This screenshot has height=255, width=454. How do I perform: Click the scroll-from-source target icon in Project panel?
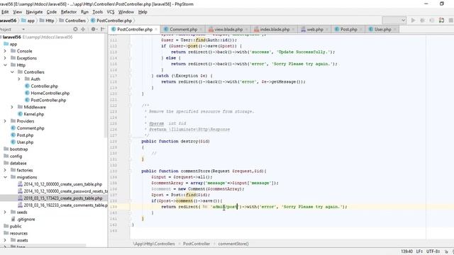pyautogui.click(x=75, y=29)
